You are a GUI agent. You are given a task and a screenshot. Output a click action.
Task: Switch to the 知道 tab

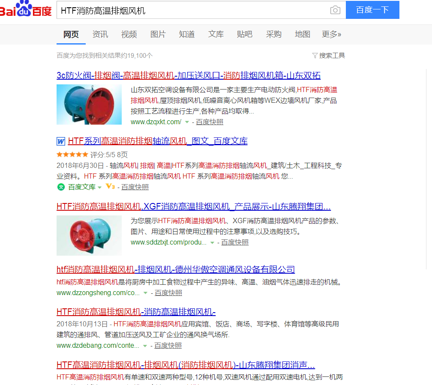click(x=187, y=34)
